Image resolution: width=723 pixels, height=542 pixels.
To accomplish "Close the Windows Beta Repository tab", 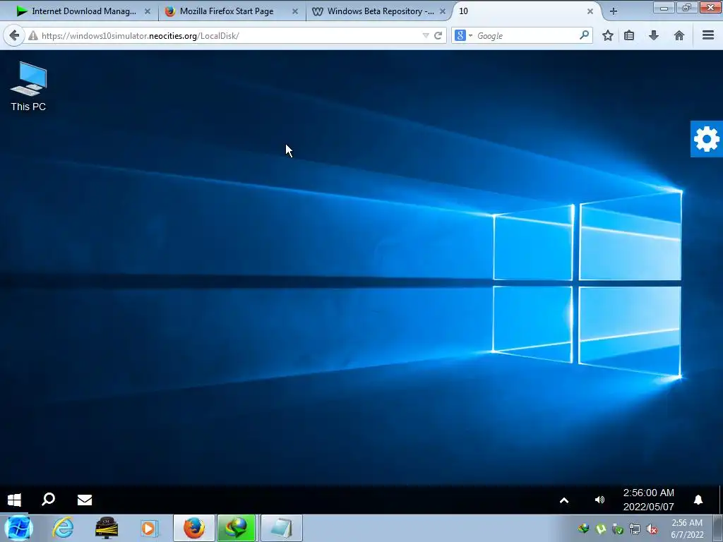I will click(443, 11).
